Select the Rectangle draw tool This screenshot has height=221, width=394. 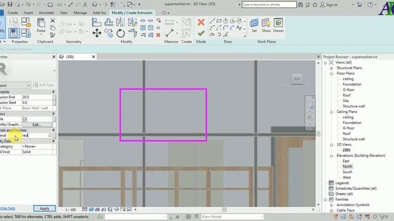pos(219,21)
